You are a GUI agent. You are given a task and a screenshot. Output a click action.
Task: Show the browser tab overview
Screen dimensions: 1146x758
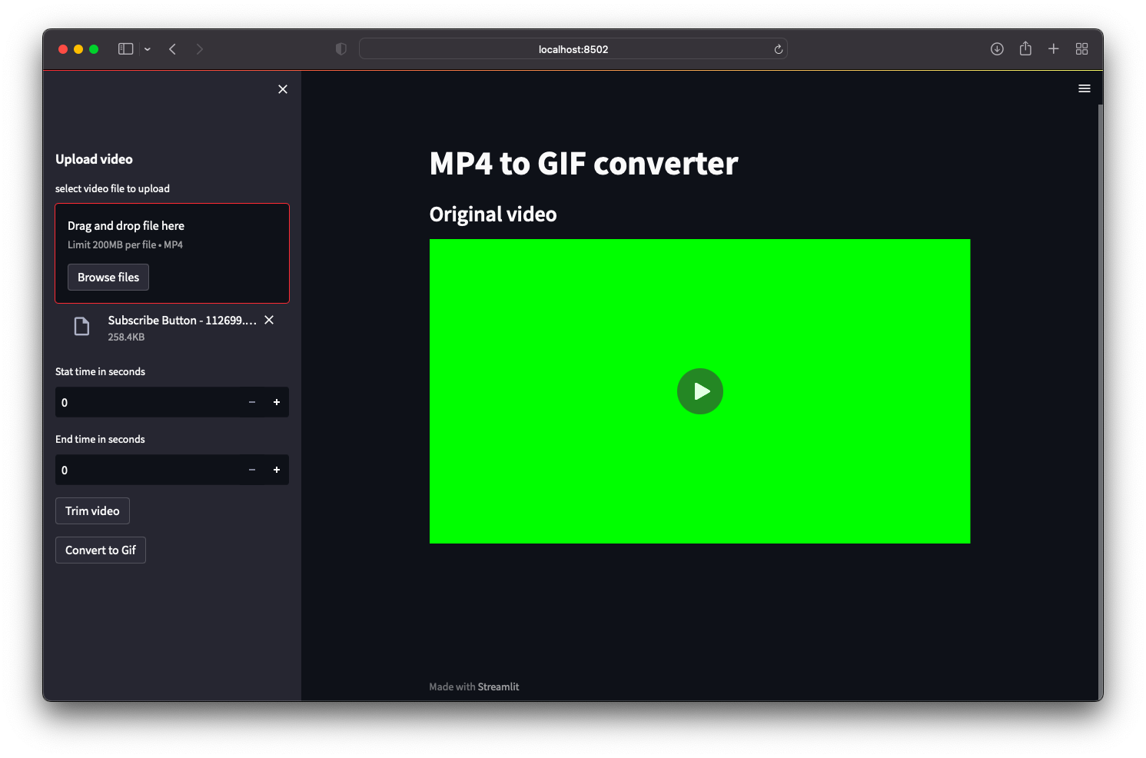(x=1081, y=48)
